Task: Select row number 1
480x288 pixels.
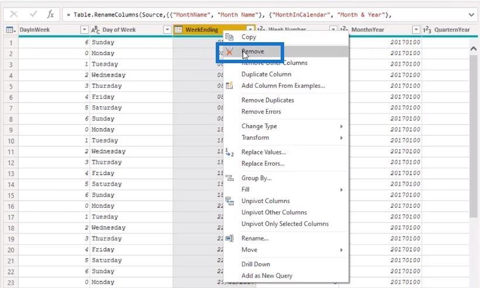Action: tap(11, 42)
